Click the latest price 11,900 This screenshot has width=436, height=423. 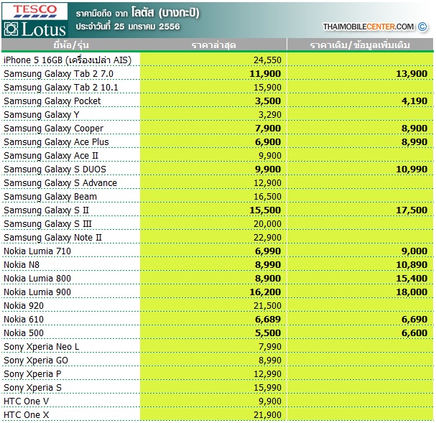click(265, 74)
